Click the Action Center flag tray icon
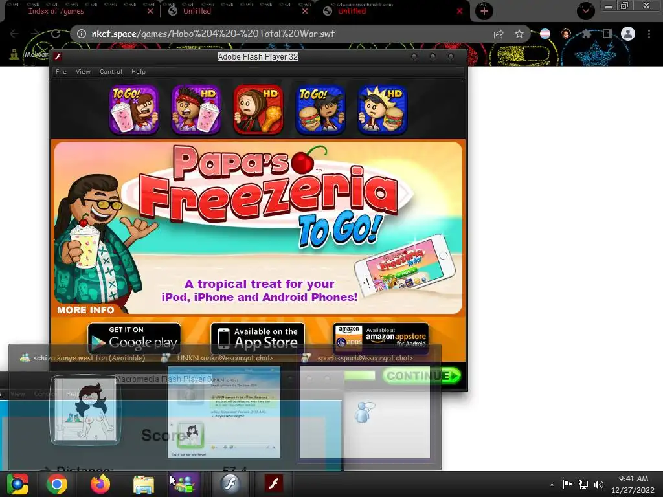 [567, 484]
